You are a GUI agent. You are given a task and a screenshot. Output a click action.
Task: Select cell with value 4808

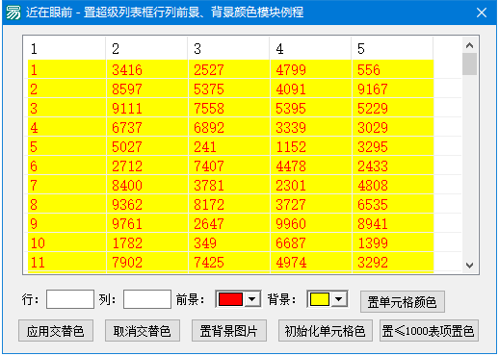click(393, 185)
